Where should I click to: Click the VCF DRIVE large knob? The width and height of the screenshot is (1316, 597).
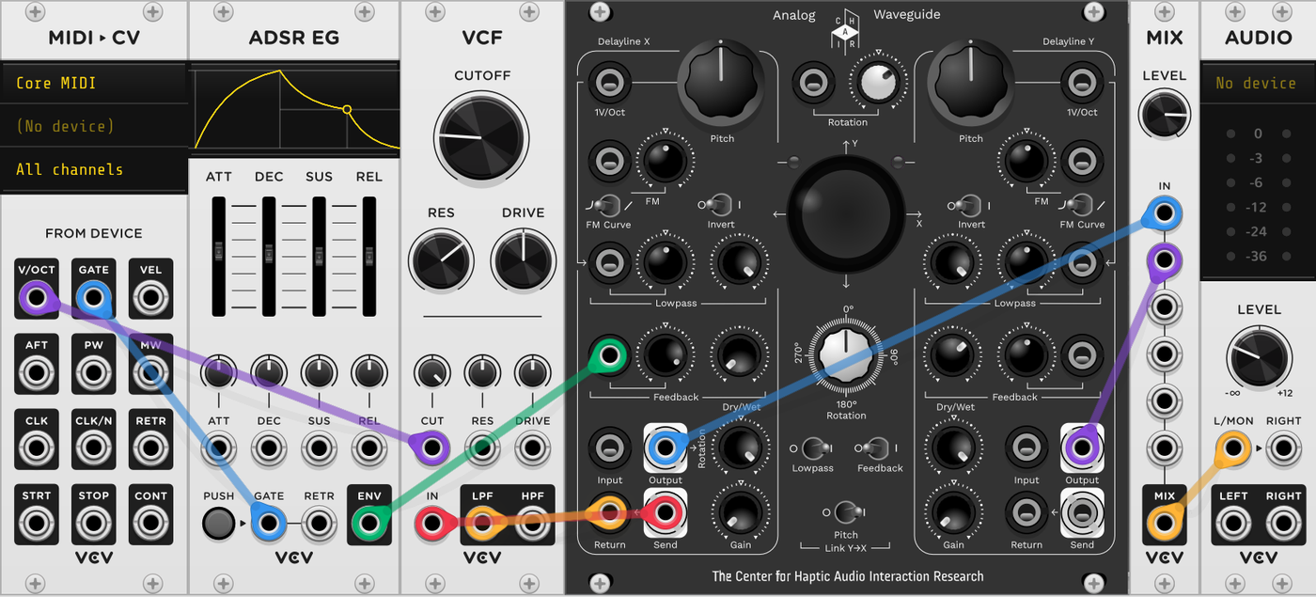[523, 260]
